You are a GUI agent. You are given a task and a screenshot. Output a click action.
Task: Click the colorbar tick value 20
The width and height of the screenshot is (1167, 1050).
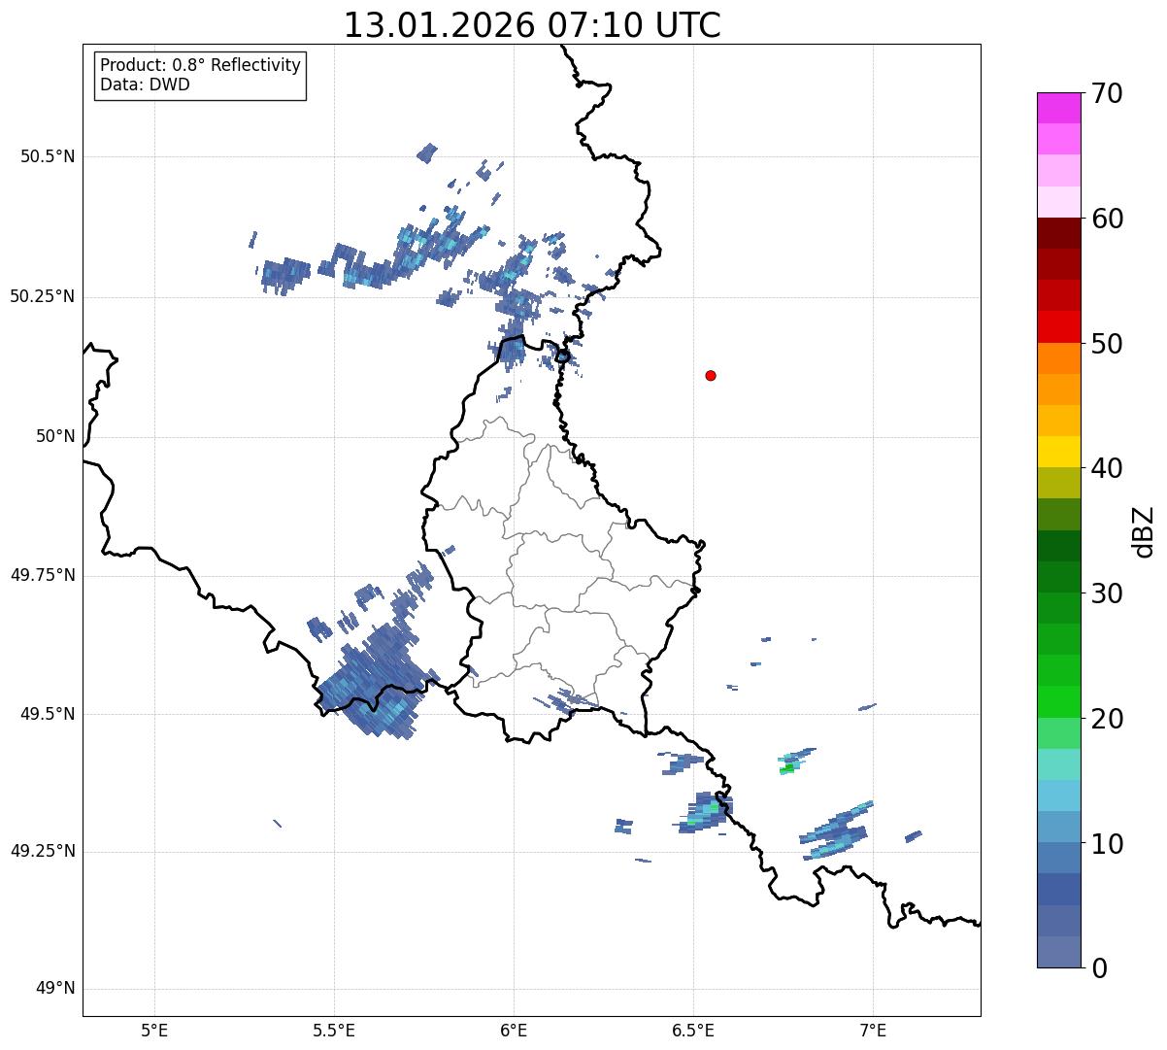click(x=1107, y=719)
